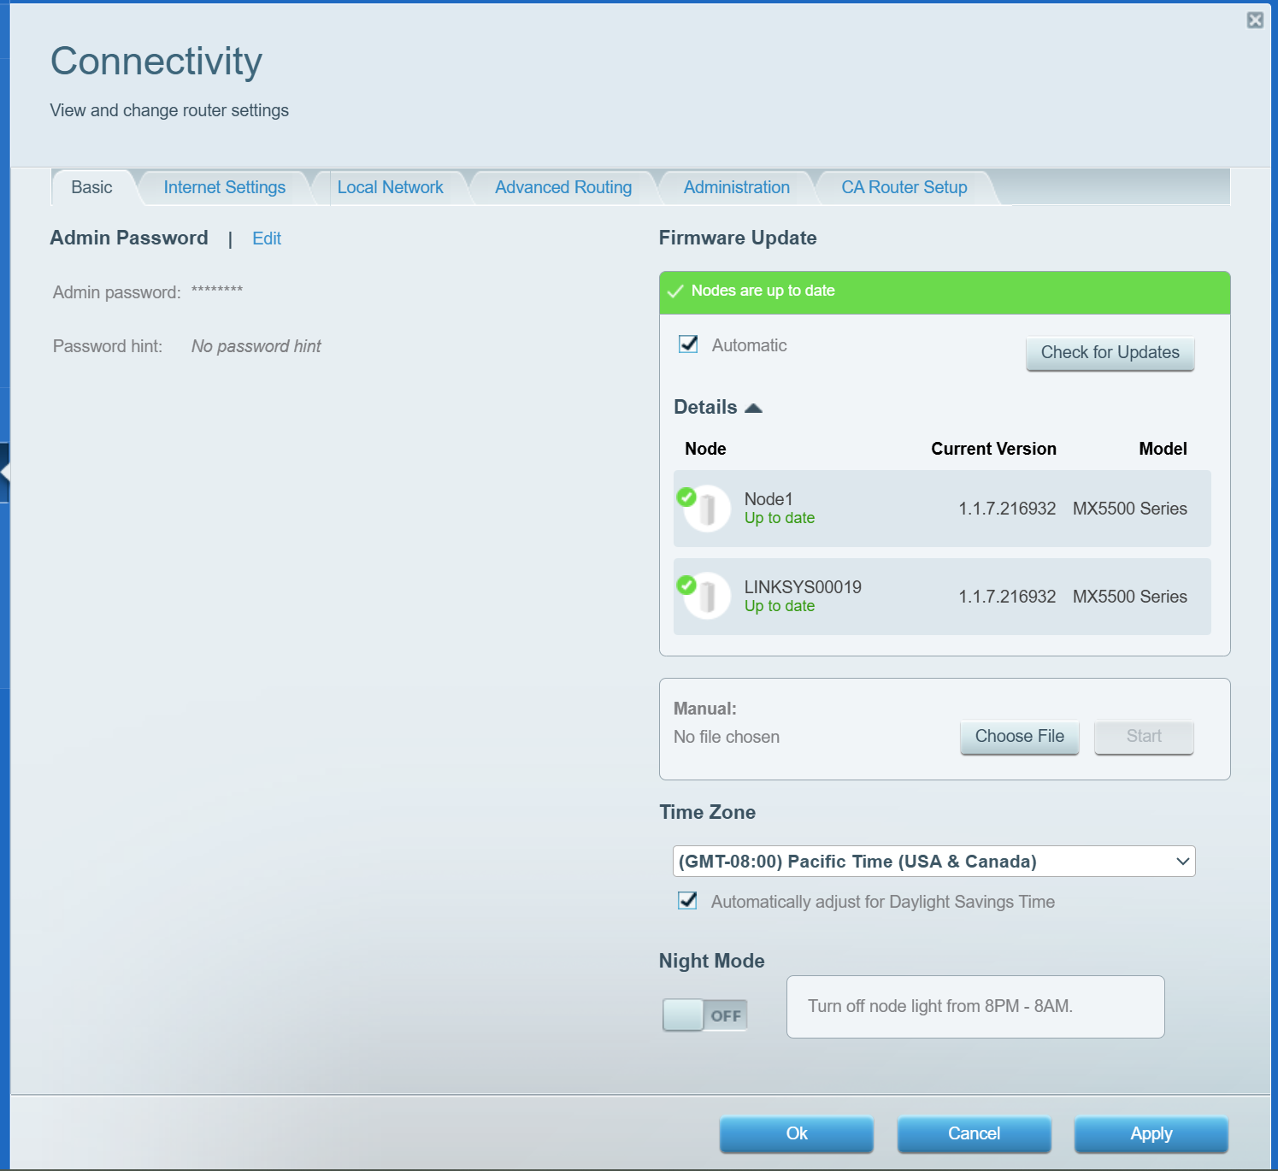Click the left-edge sidebar collapse arrow
The image size is (1278, 1171).
click(4, 473)
